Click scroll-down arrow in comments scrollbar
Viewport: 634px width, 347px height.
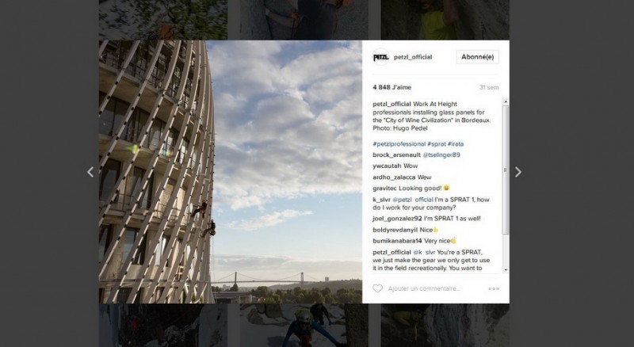click(506, 269)
